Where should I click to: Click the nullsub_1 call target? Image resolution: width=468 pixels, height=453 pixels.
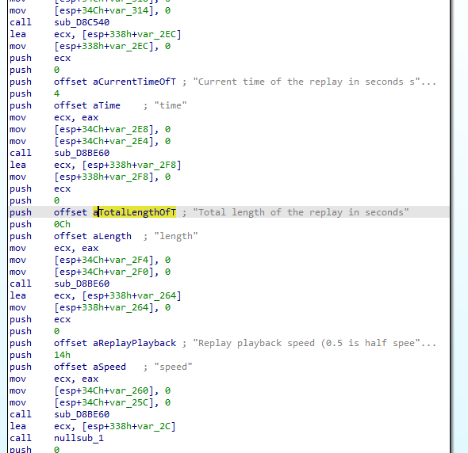click(x=79, y=438)
